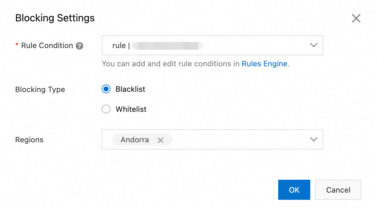Screen dimensions: 377x208
Task: Click the Regions field label
Action: [x=29, y=140]
